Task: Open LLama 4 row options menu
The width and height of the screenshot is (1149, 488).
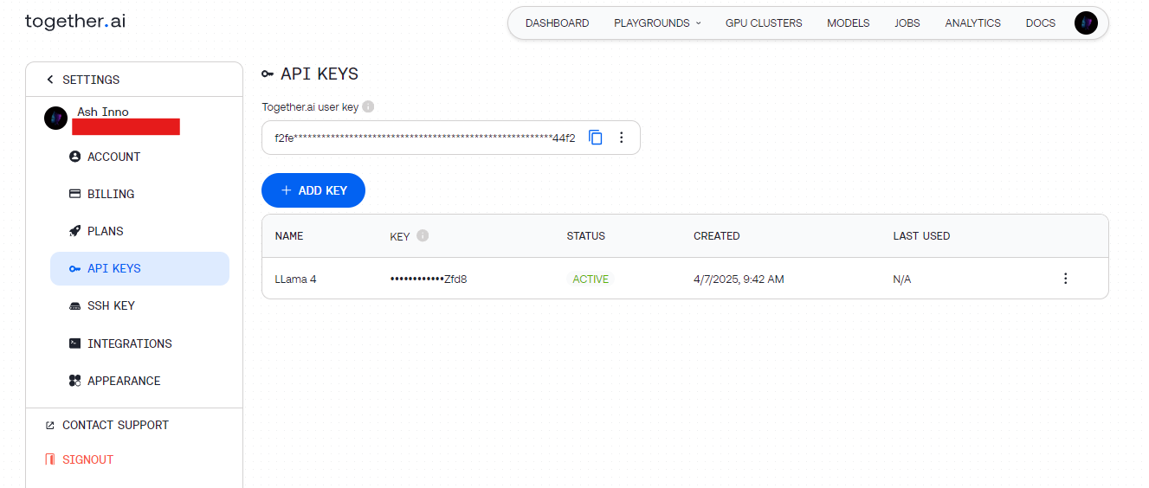Action: tap(1065, 279)
